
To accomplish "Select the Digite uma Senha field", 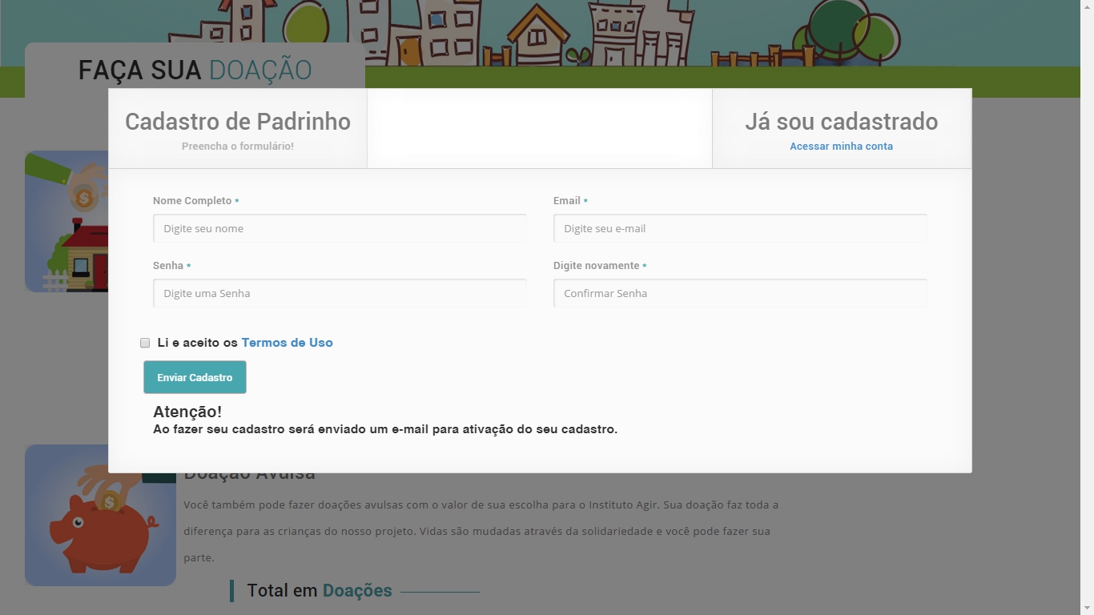I will [x=340, y=293].
